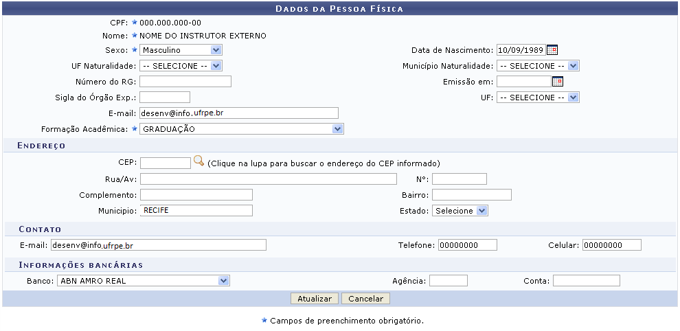Select the Telefone input field
The height and width of the screenshot is (331, 680).
click(x=467, y=245)
